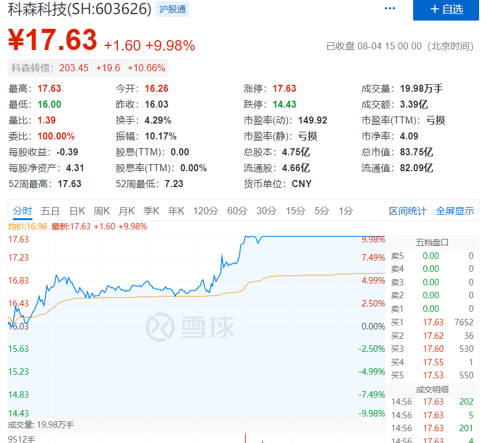Switch to the 年K chart tab
Image resolution: width=495 pixels, height=443 pixels.
(x=176, y=211)
